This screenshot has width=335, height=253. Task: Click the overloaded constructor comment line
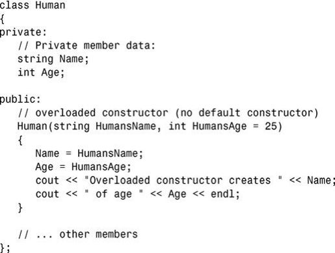[168, 113]
